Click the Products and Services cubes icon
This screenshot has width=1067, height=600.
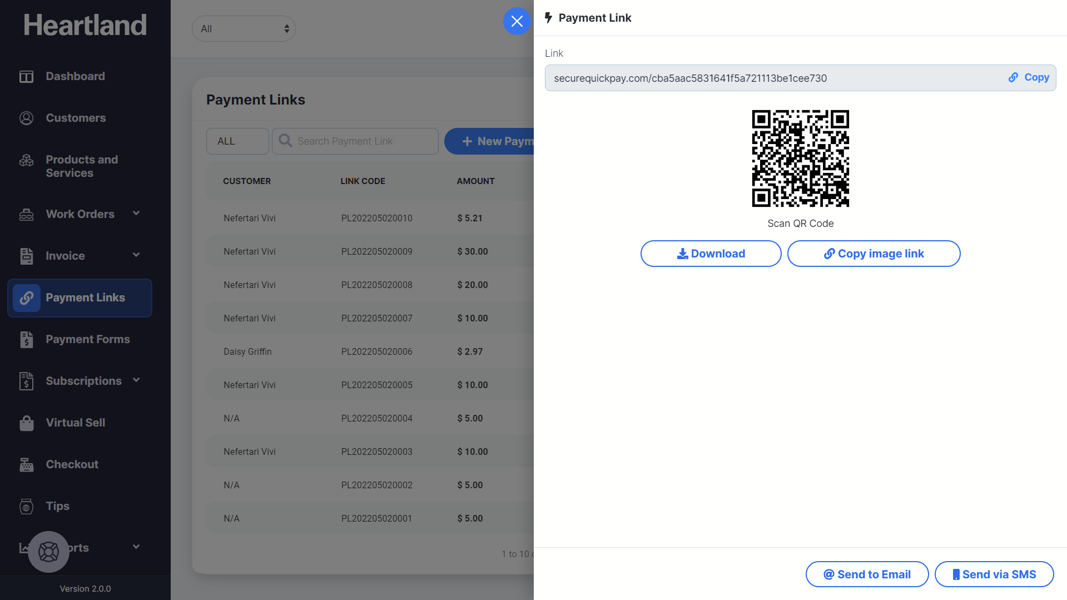pos(26,161)
